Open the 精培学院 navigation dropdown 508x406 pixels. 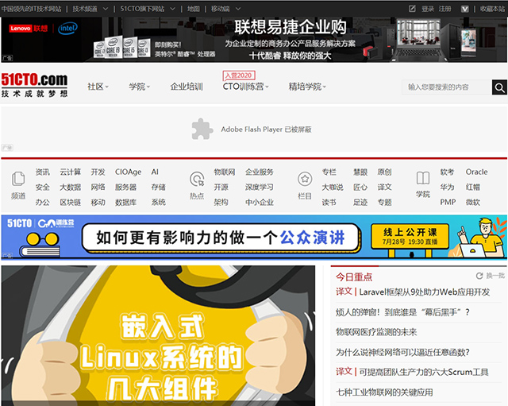(307, 87)
